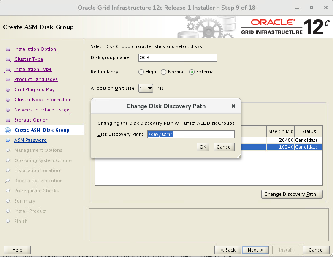Close the Oracle installer window
333x257 pixels.
coord(326,8)
